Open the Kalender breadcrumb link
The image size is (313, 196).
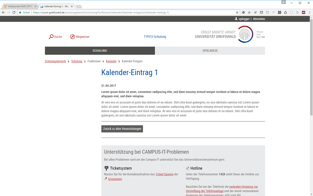tap(111, 61)
